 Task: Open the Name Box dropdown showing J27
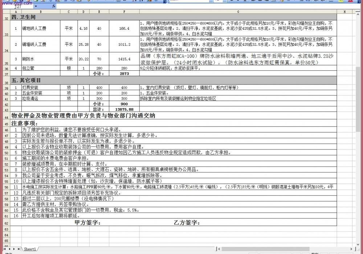tap(35, 6)
